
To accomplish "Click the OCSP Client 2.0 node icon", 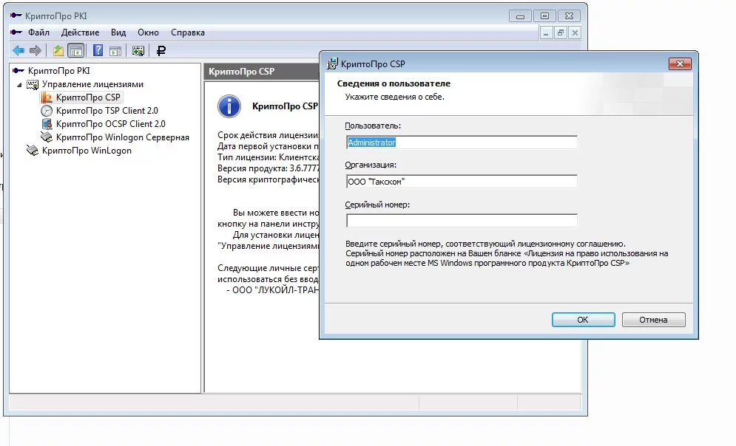I will [x=47, y=124].
